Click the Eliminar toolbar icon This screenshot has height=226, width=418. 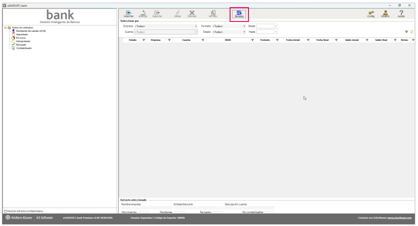coord(192,14)
